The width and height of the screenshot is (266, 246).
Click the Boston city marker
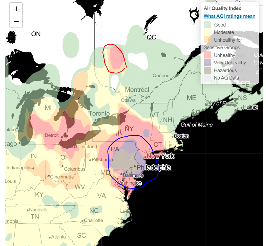click(x=173, y=136)
